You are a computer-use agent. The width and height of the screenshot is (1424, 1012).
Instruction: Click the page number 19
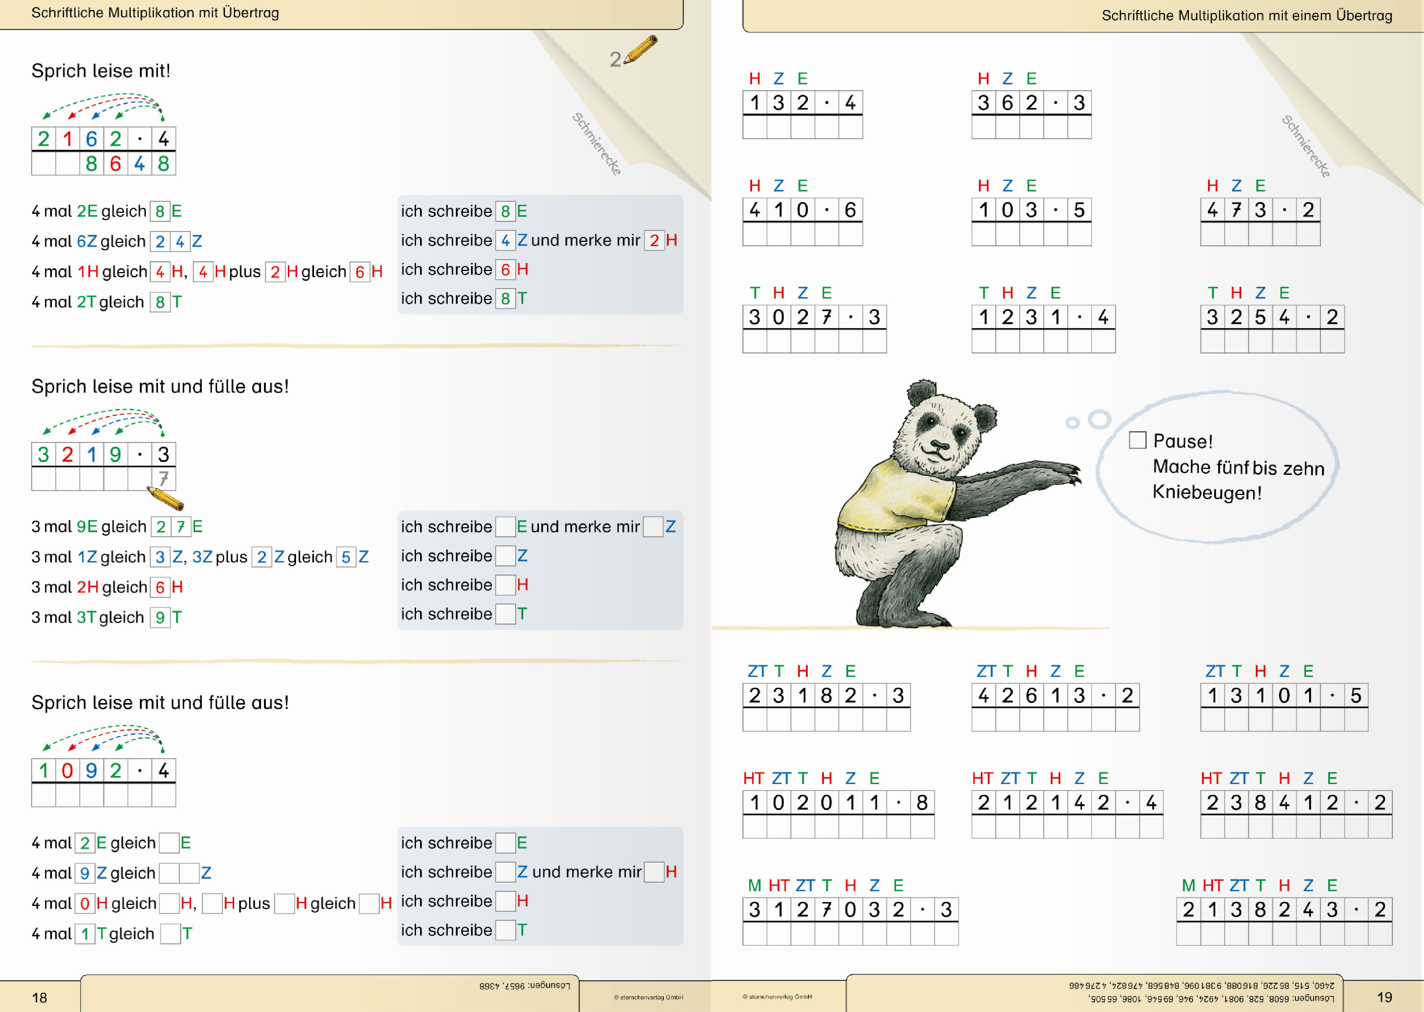(x=1384, y=997)
